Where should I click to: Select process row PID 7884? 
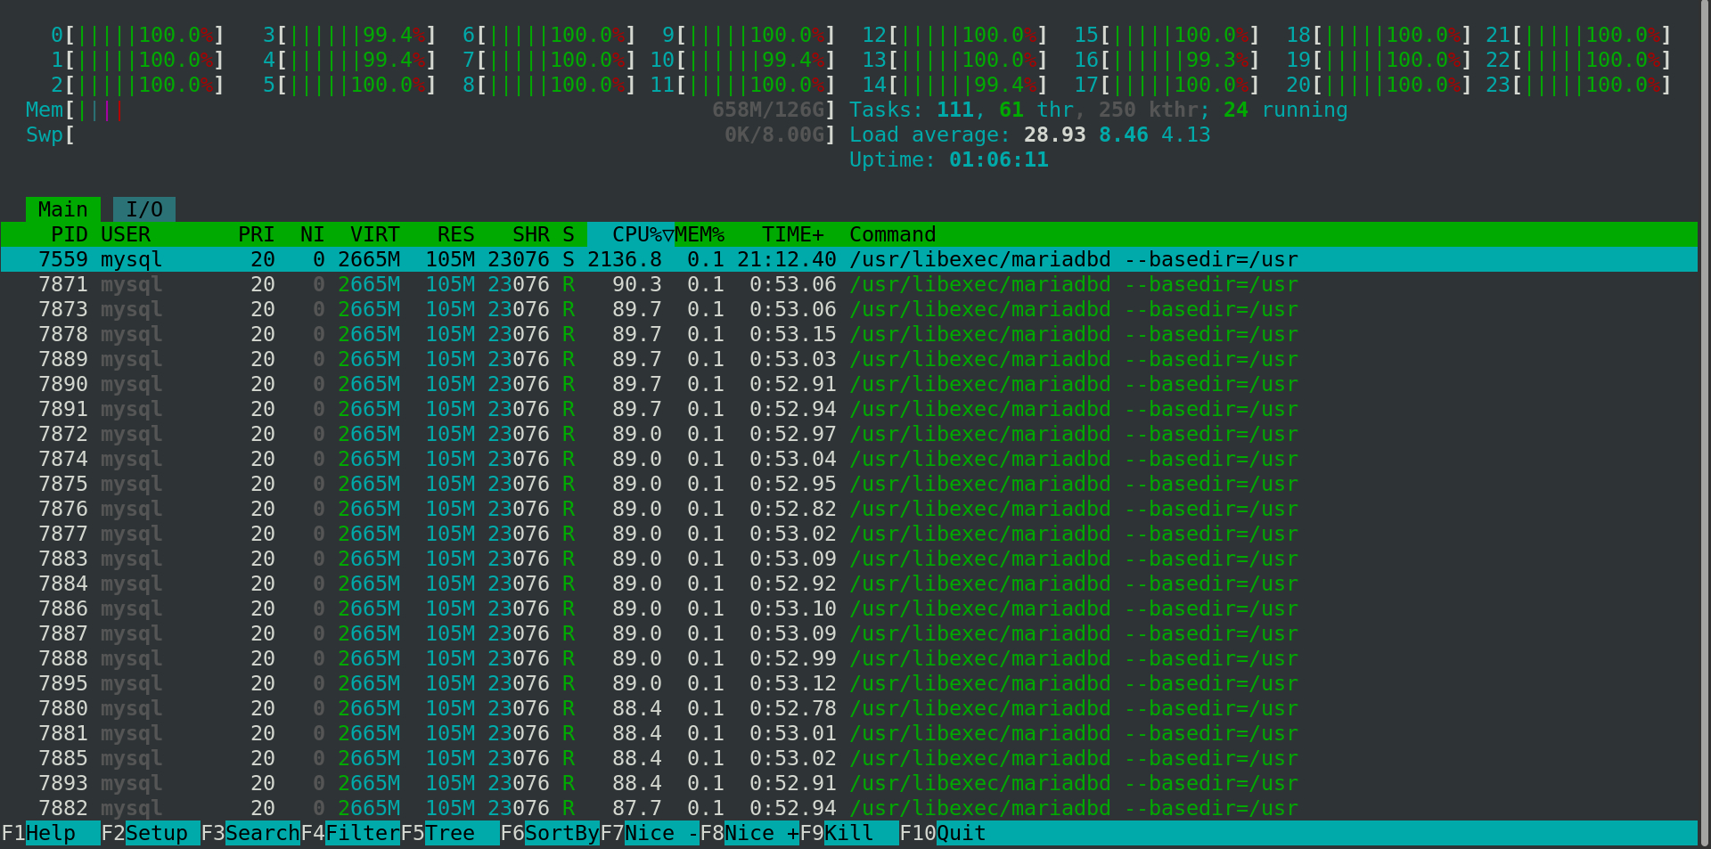tap(849, 584)
